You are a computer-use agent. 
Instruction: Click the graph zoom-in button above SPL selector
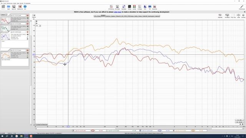click(x=37, y=21)
